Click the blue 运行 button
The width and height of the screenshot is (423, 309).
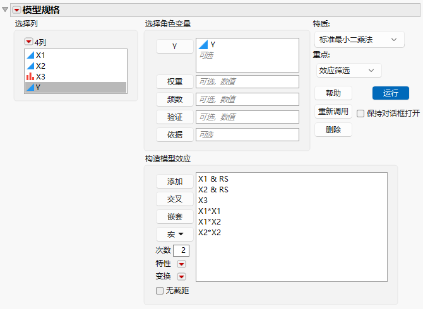pos(391,93)
